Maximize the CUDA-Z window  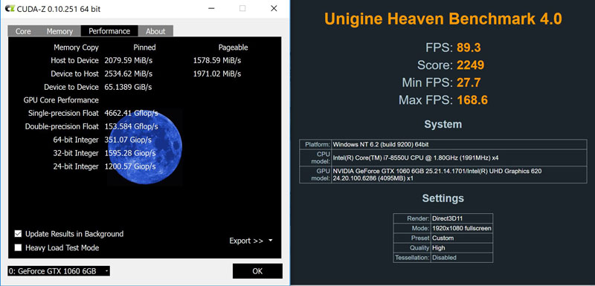point(242,9)
